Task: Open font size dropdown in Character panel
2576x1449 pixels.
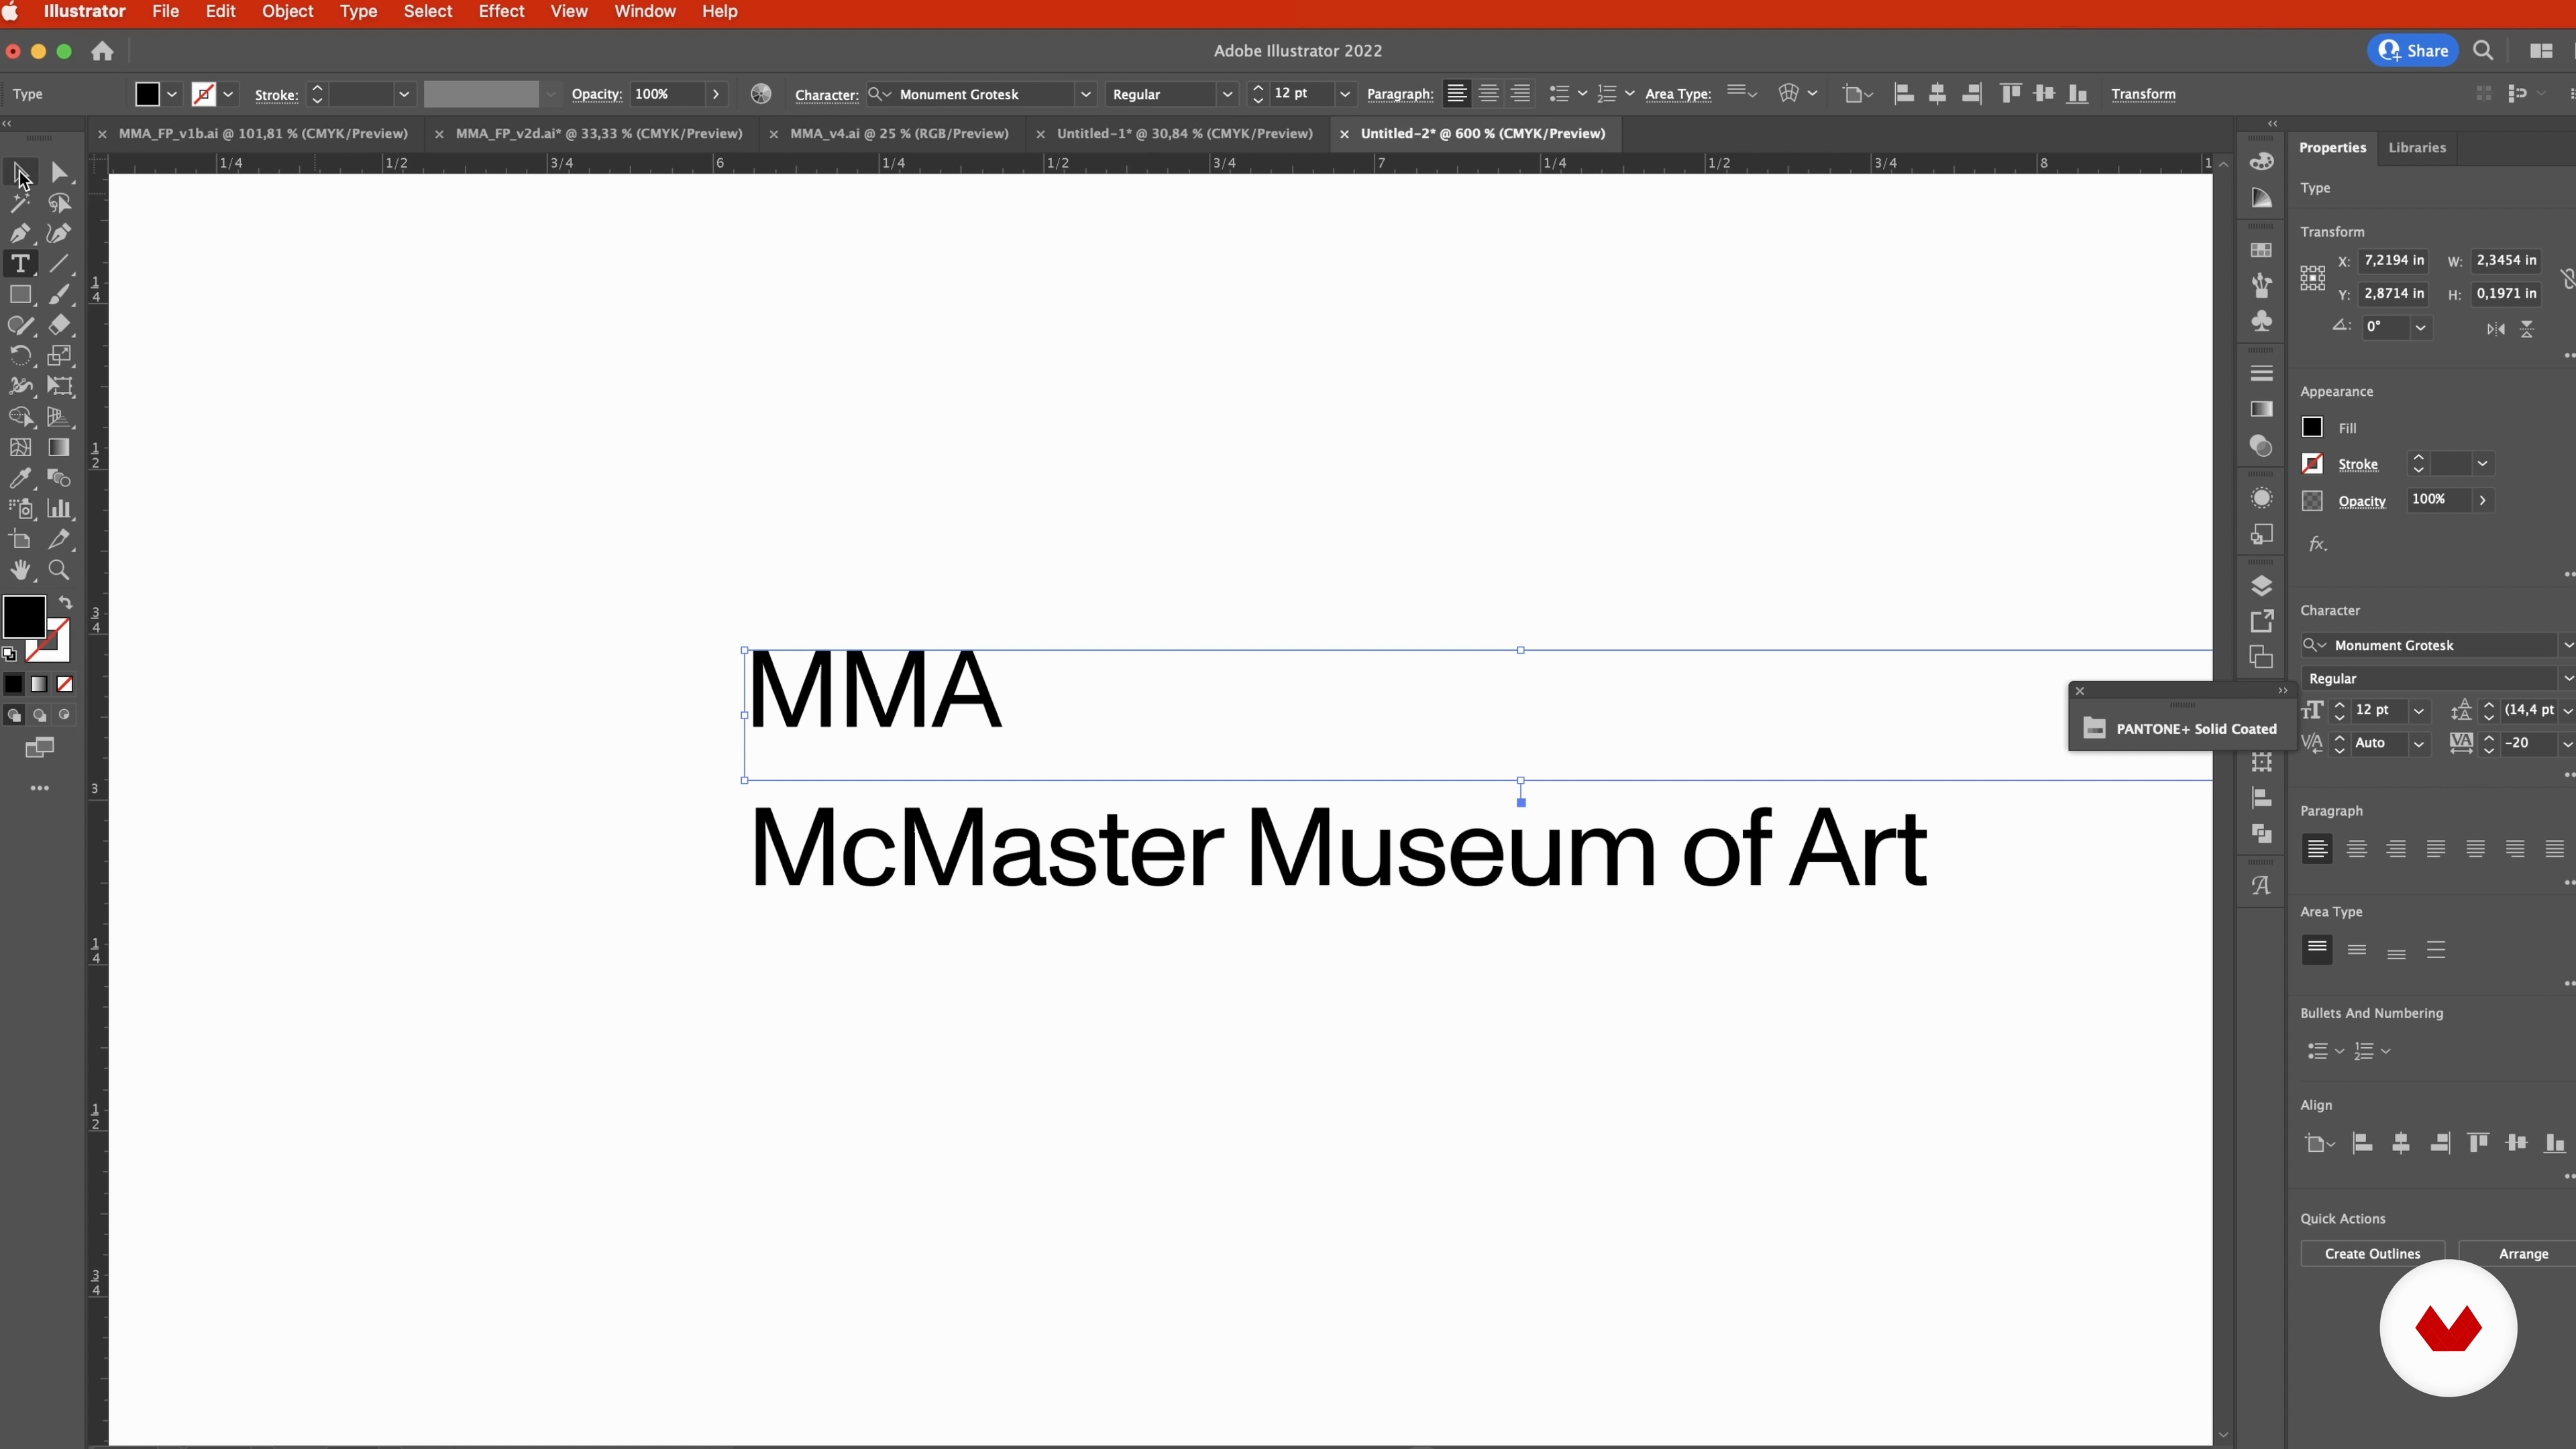Action: (2419, 710)
